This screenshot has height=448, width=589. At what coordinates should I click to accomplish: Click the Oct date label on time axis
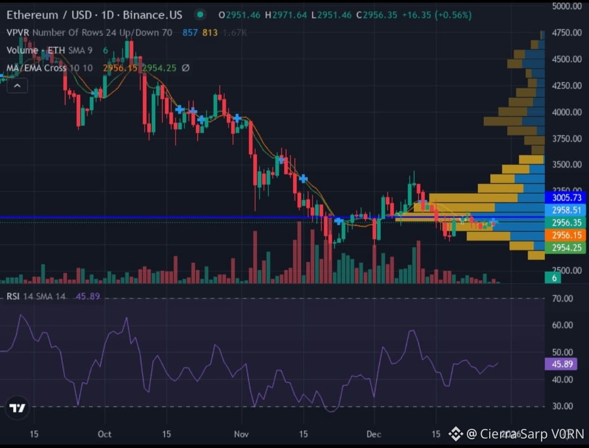tap(104, 434)
